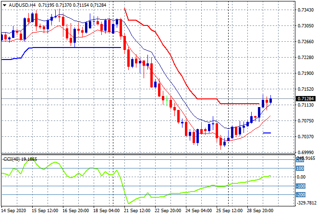Click the small triangle before AUDUSD,H4
Screen dimensions: 317x216
(x=5, y=5)
